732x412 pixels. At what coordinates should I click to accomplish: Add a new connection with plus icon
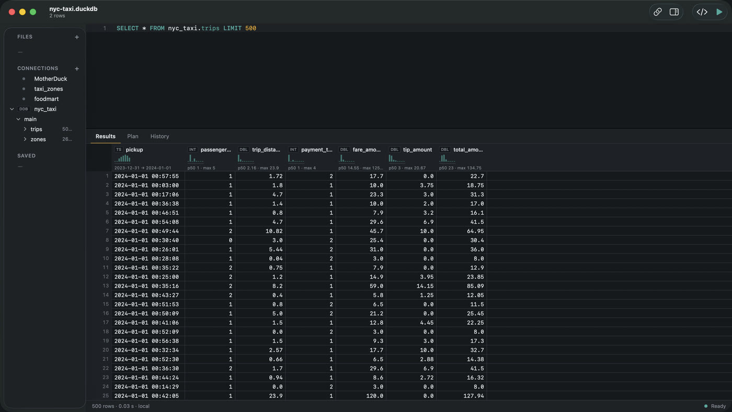(x=77, y=68)
